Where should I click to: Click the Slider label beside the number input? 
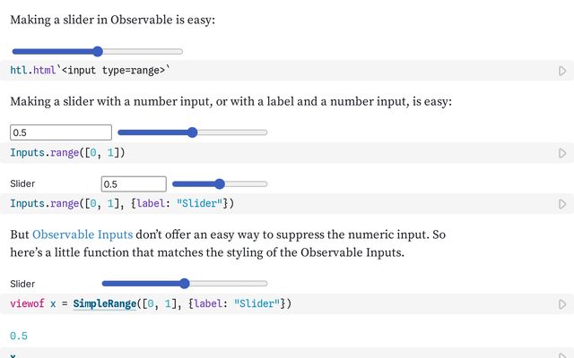(x=22, y=183)
